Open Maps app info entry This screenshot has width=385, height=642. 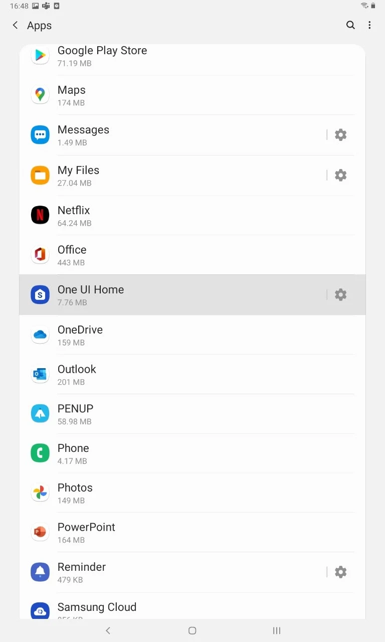pyautogui.click(x=192, y=95)
